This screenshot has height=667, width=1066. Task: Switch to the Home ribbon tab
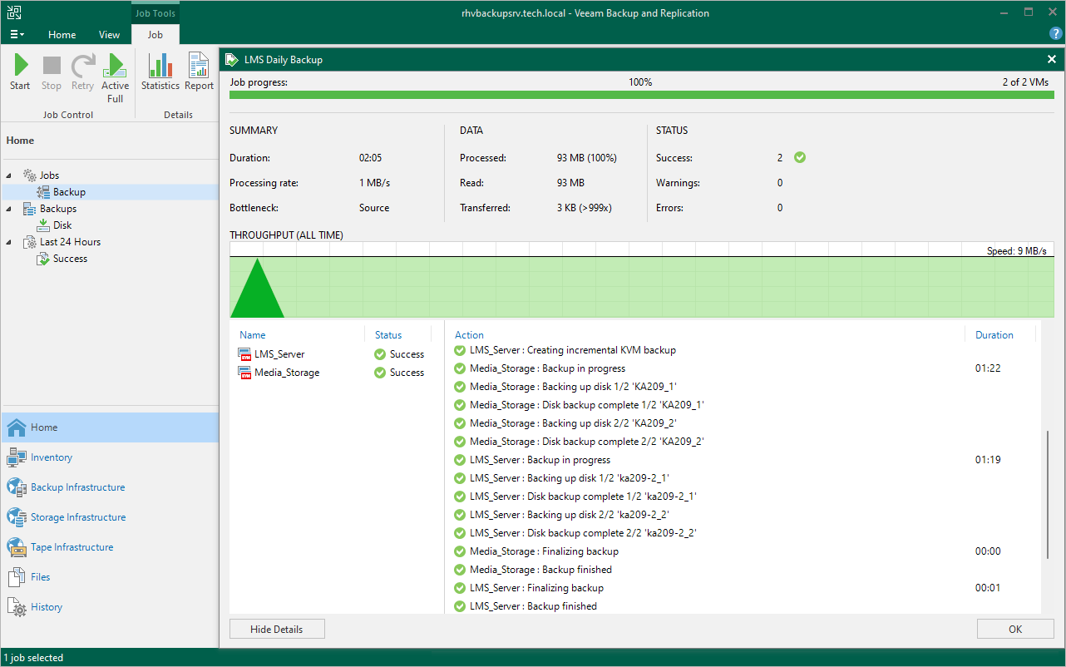click(62, 35)
